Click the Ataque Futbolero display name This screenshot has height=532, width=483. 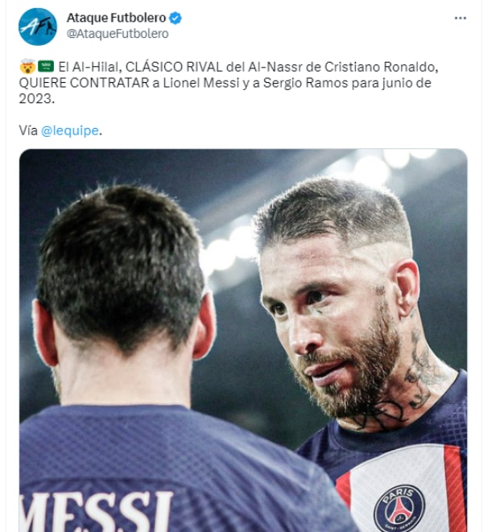pyautogui.click(x=116, y=18)
